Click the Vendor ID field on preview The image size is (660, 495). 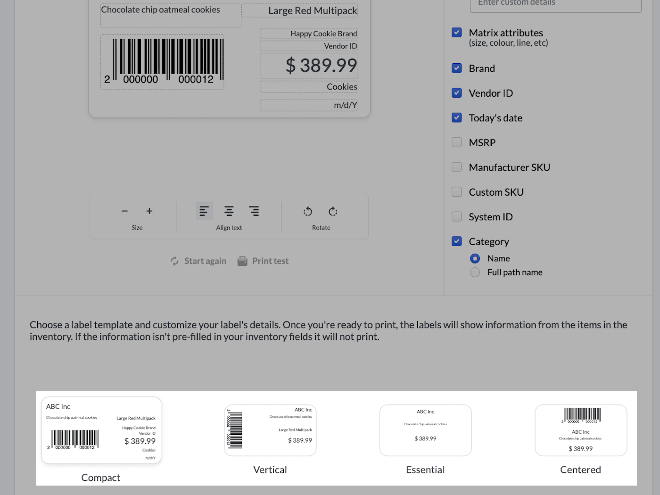309,46
